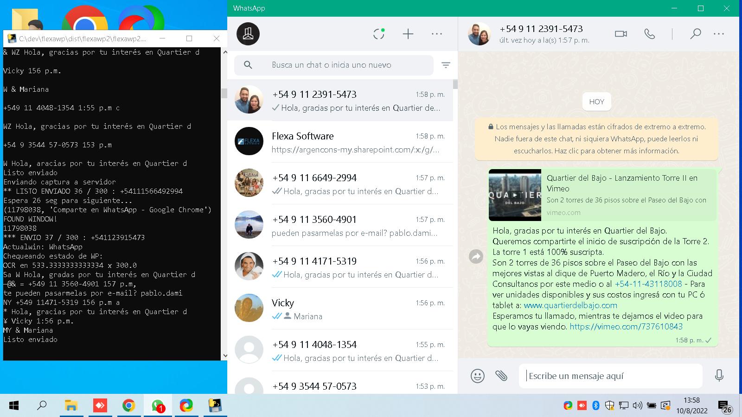Click the encryption notice for more info
Viewport: 742px width, 417px height.
[596, 139]
